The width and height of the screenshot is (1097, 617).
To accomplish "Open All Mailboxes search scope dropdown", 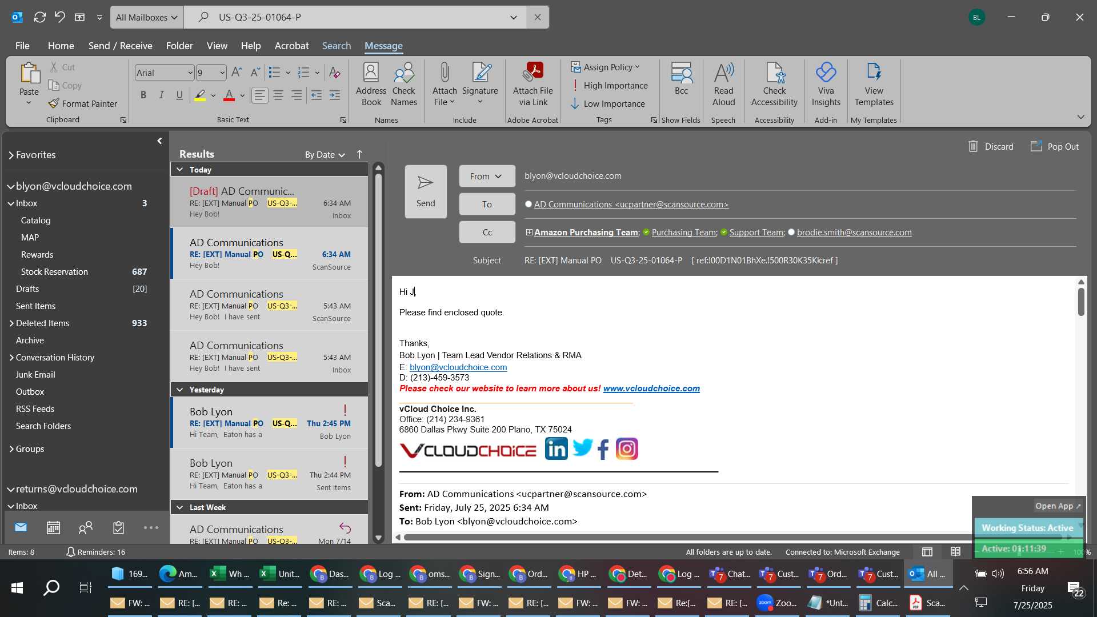I will (x=147, y=17).
